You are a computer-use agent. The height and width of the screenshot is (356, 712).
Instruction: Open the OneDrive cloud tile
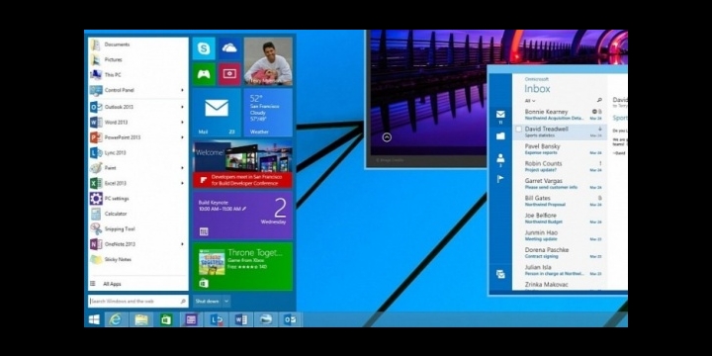(229, 48)
